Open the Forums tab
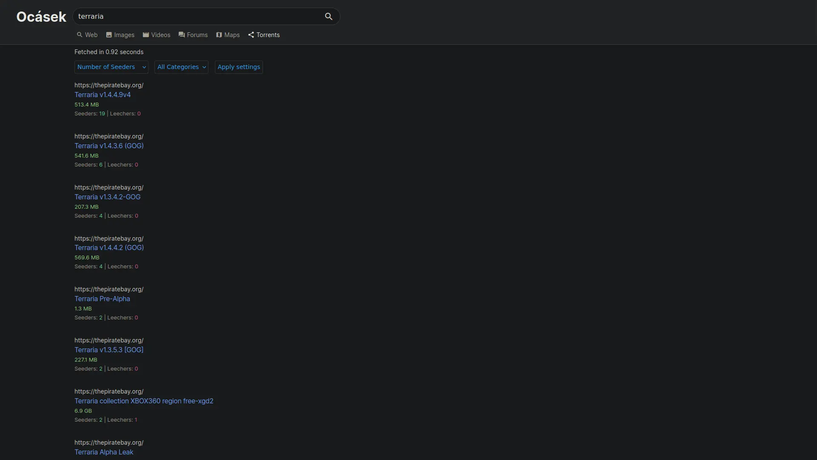817x460 pixels. [x=193, y=35]
